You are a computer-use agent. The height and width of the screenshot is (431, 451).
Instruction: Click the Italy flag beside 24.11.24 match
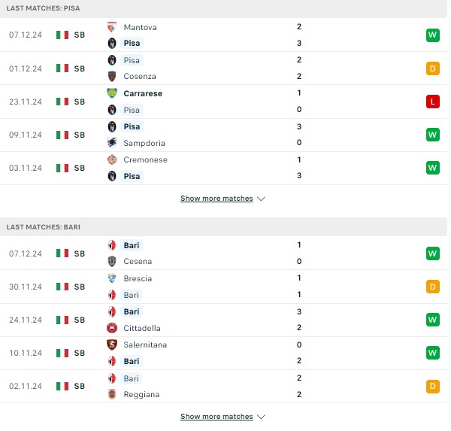(x=62, y=320)
